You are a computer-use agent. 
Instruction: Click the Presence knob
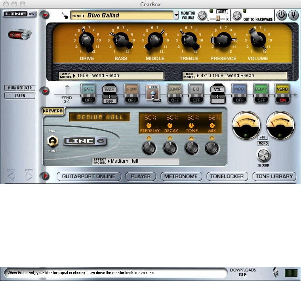point(223,40)
